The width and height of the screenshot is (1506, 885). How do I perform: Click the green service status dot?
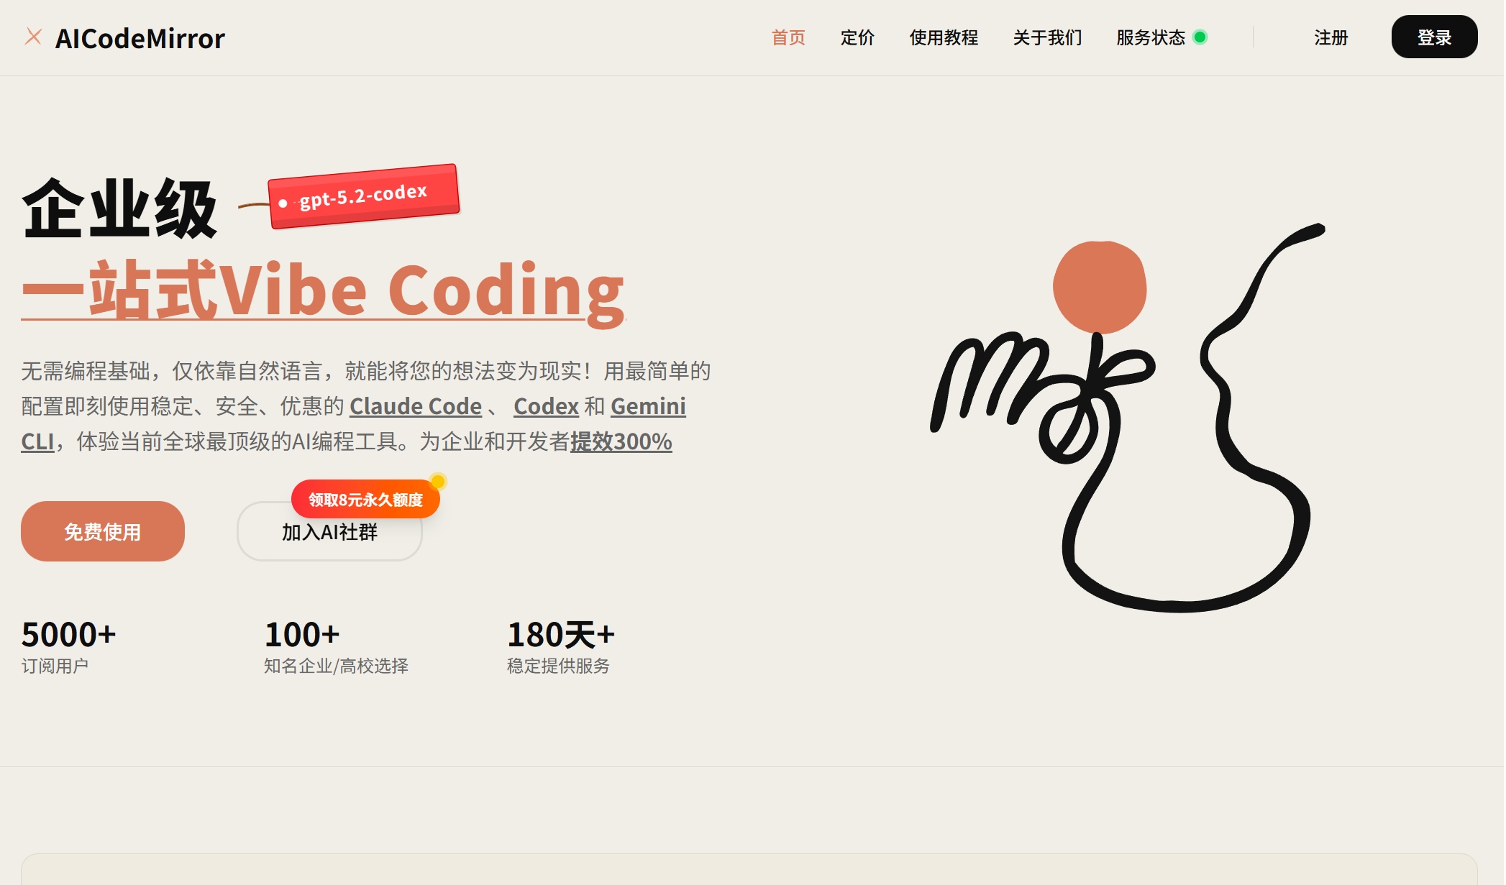[1200, 37]
